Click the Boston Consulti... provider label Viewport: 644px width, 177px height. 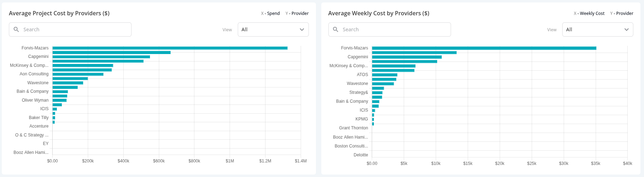tap(351, 146)
